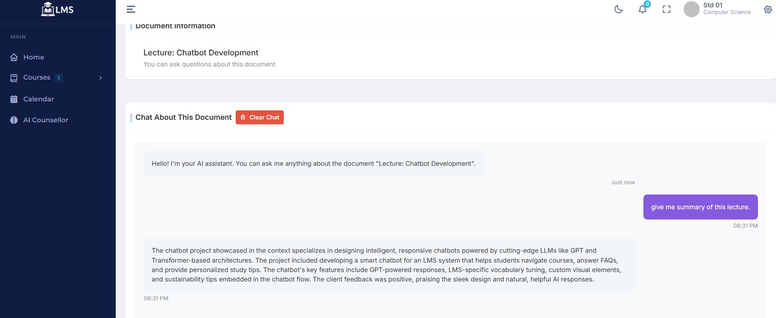Open the notifications bell

coord(643,9)
